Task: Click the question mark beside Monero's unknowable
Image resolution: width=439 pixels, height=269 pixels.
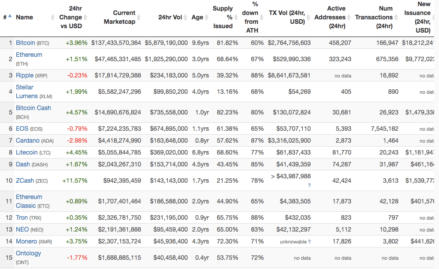Action: tap(309, 242)
